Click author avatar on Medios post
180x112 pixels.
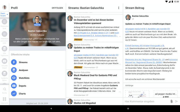(70, 102)
